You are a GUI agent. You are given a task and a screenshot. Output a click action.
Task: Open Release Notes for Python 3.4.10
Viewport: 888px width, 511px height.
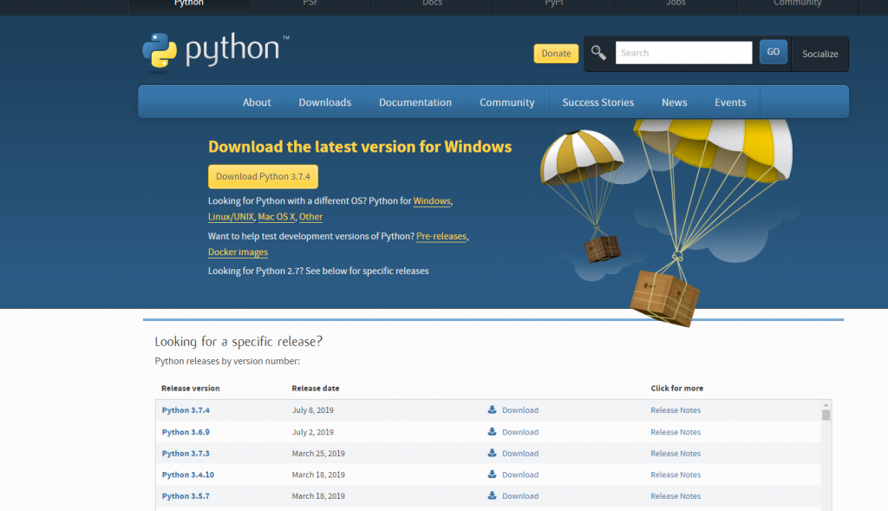point(676,475)
